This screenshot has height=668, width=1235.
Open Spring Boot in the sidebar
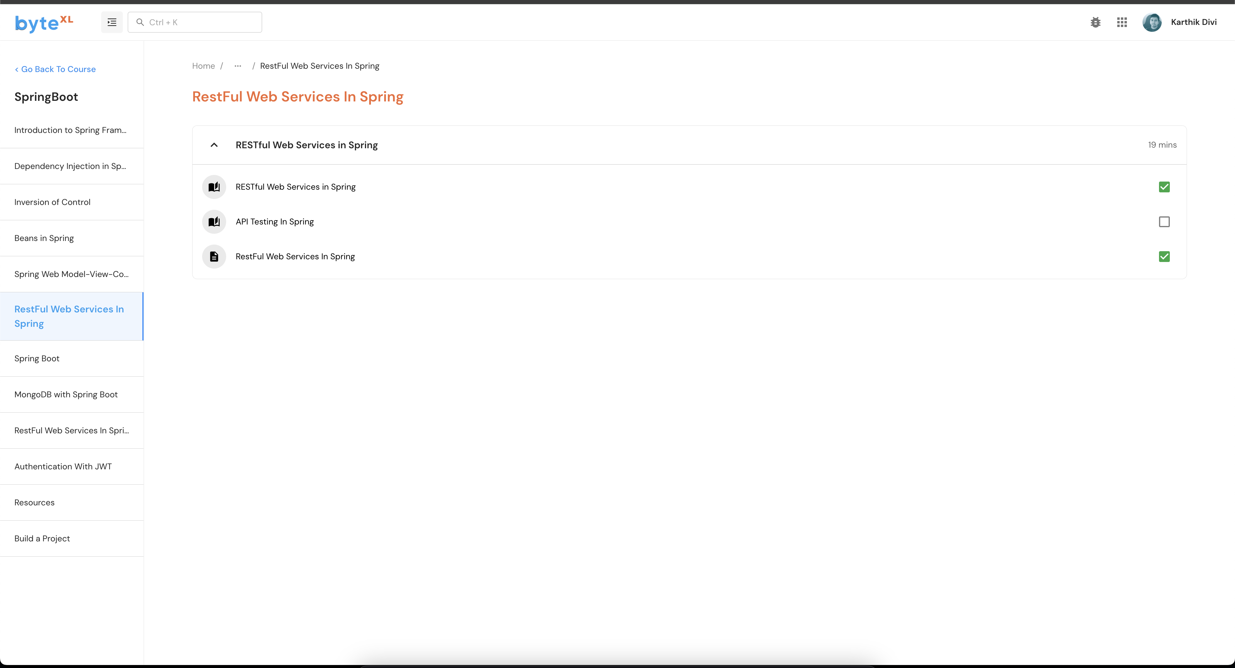point(37,358)
